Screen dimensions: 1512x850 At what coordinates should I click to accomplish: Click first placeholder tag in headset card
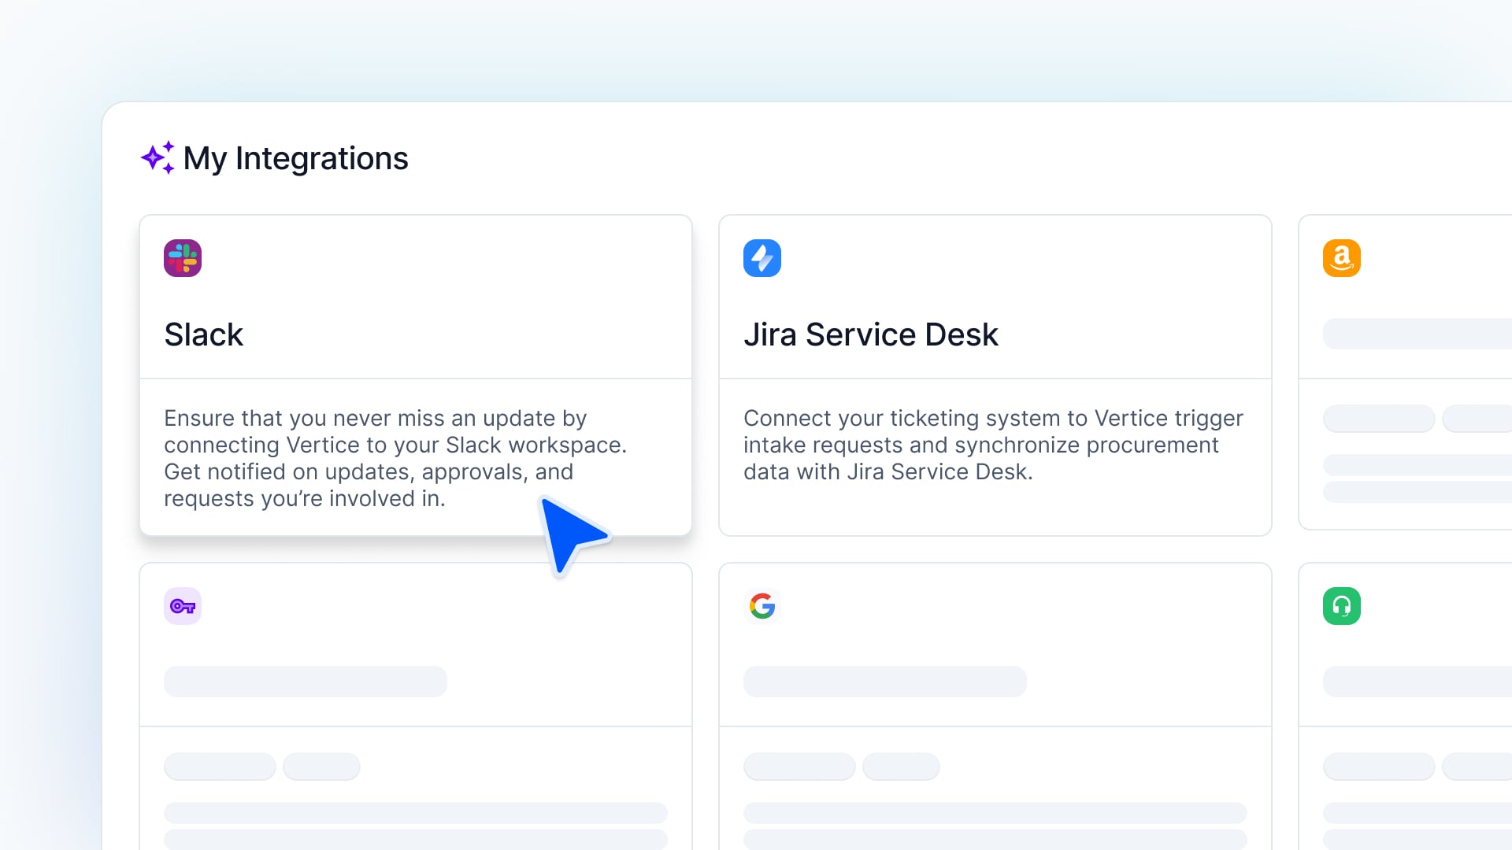pos(1379,767)
